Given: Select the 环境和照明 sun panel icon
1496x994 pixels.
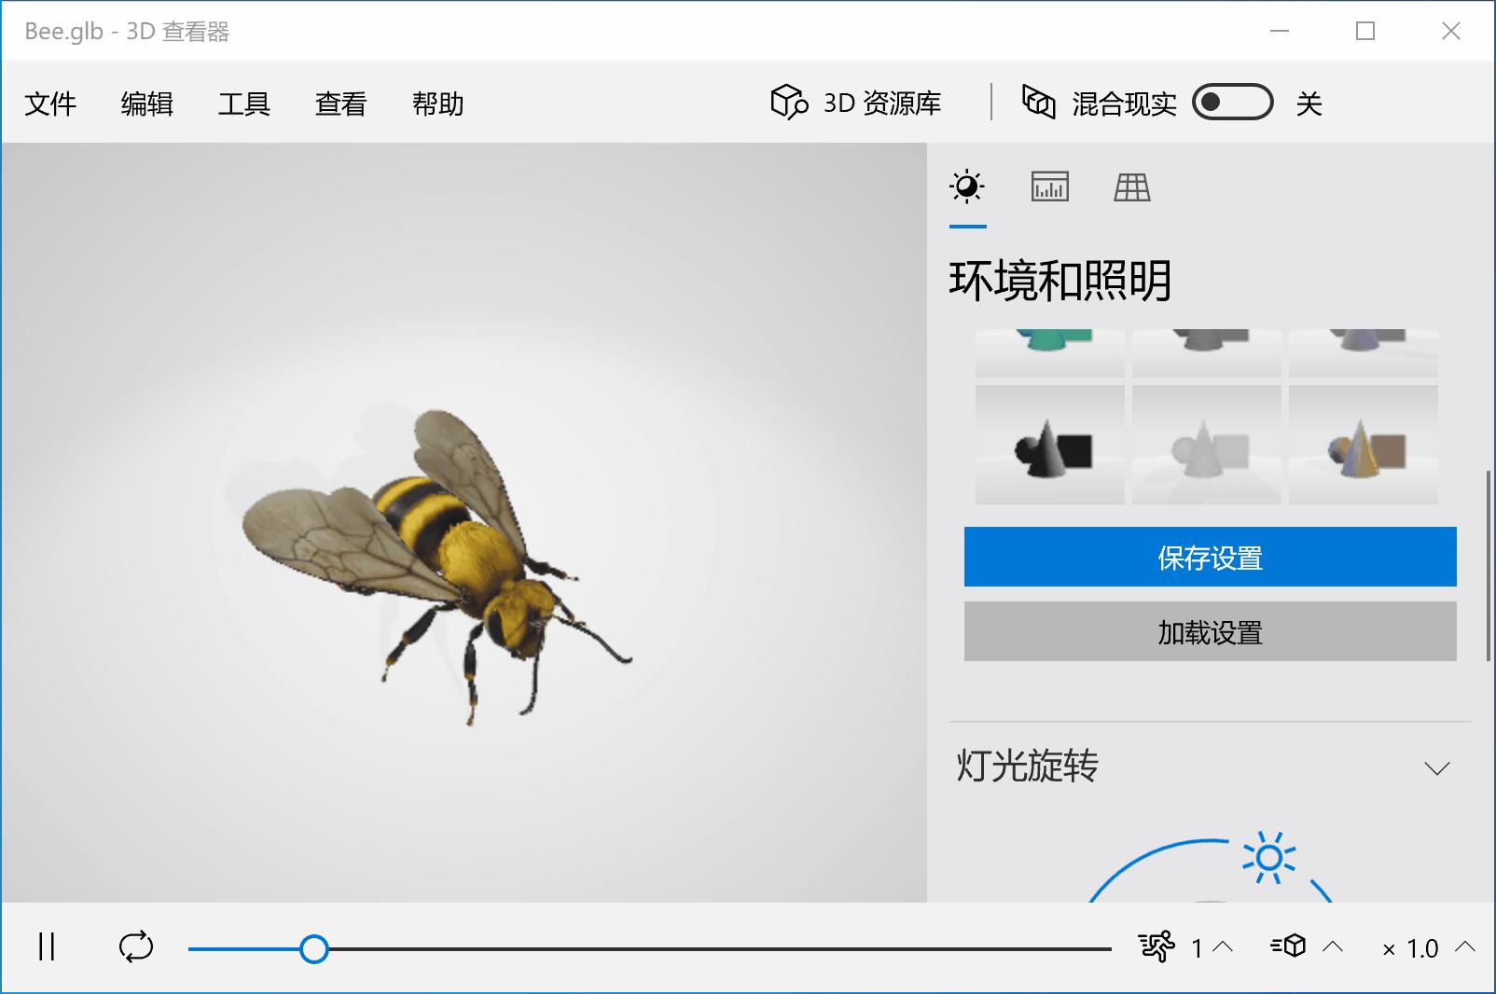Looking at the screenshot, I should [967, 186].
